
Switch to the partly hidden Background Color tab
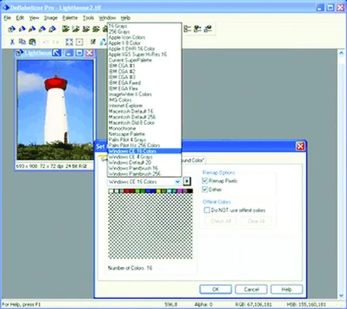(x=193, y=160)
